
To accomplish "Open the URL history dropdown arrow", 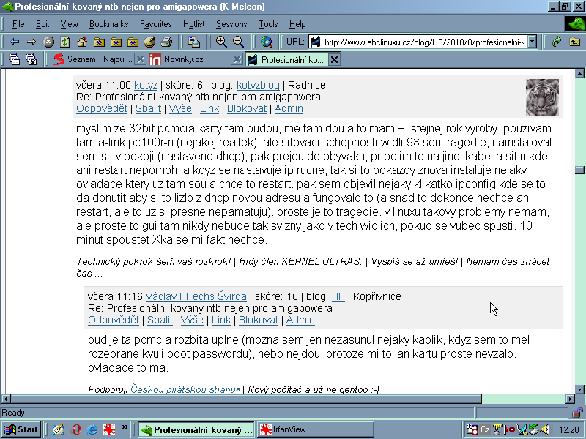I will point(533,42).
